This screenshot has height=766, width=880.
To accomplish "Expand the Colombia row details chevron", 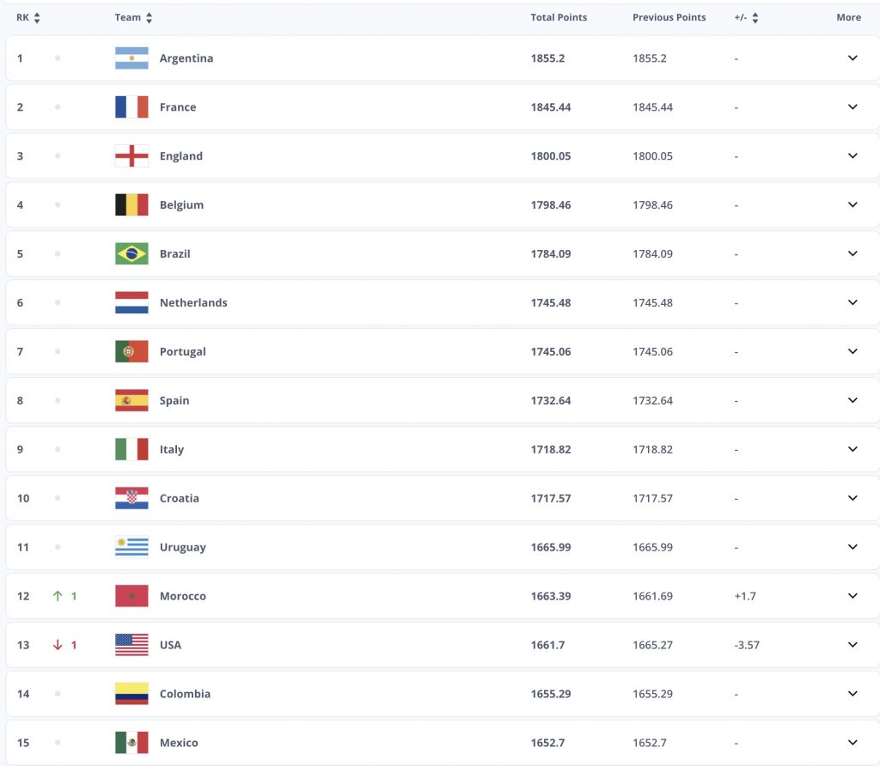I will [852, 694].
